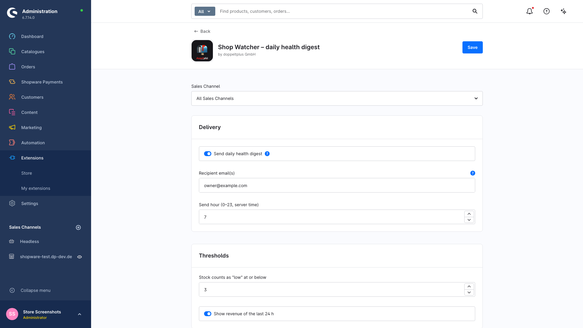Click the Content layout icon
The image size is (583, 328).
pyautogui.click(x=12, y=112)
